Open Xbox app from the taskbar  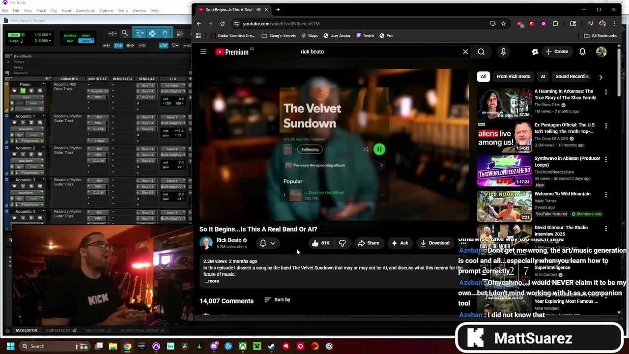[243, 346]
